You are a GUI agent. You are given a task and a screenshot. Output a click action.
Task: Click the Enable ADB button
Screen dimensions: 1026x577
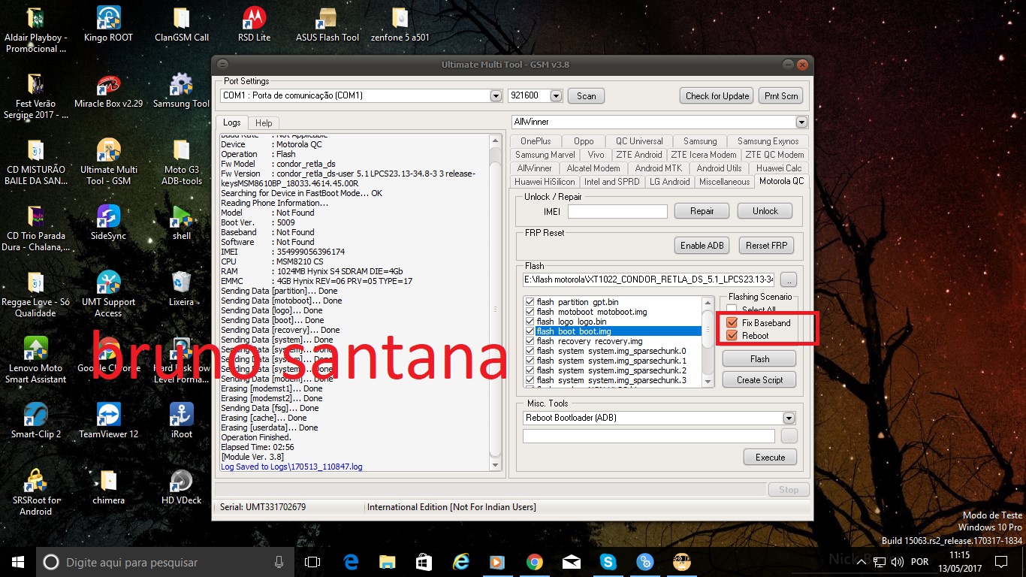pyautogui.click(x=702, y=246)
